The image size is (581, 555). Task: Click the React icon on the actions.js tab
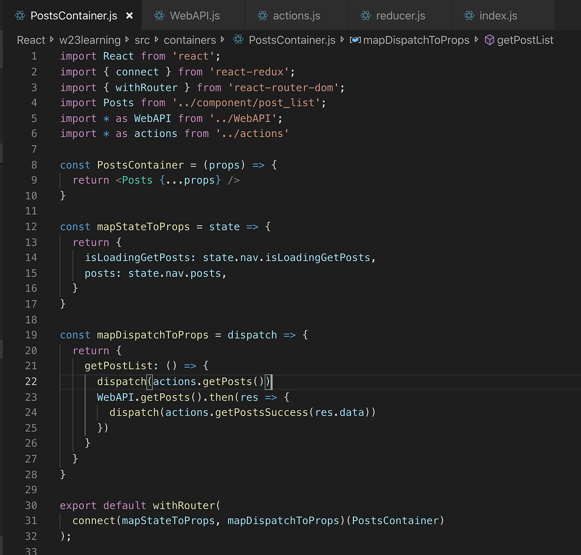[261, 15]
